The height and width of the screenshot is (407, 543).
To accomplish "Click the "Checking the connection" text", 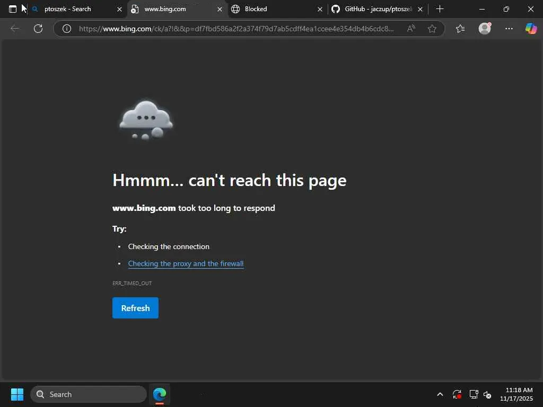I will (x=169, y=246).
